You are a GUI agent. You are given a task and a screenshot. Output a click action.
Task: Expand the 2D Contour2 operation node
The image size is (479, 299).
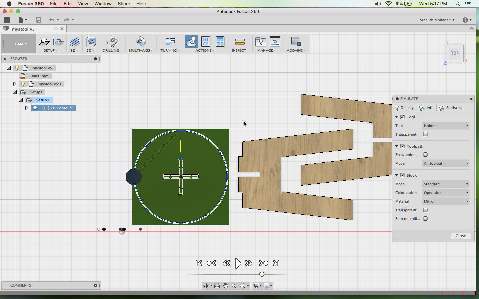[27, 108]
